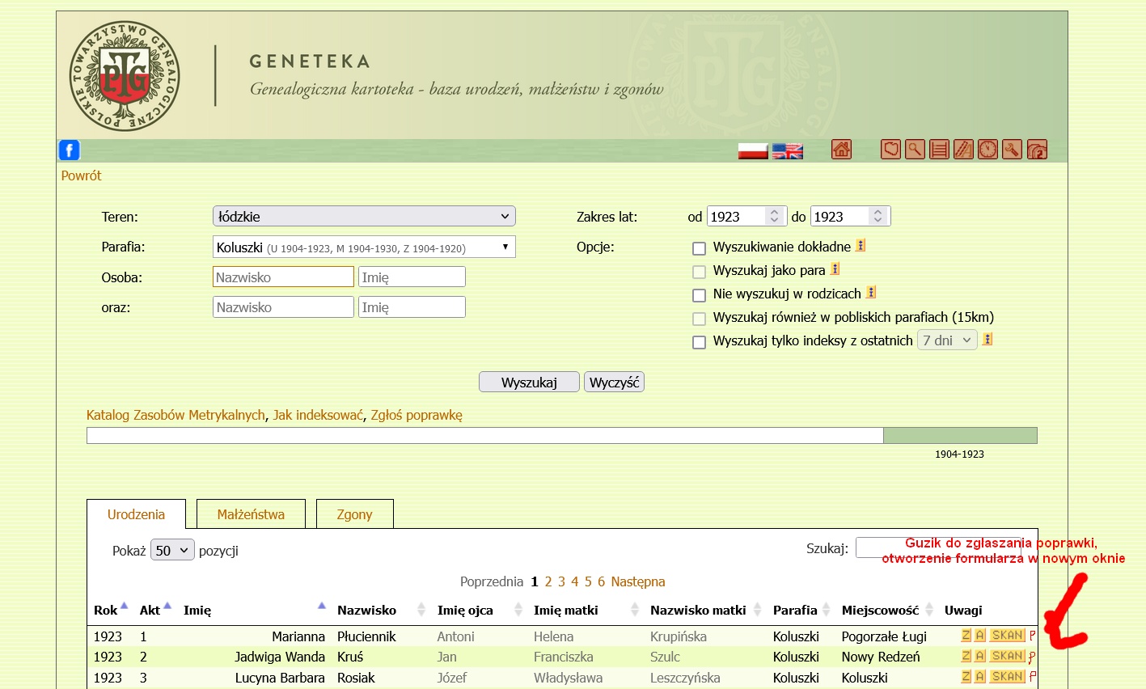This screenshot has height=689, width=1146.
Task: Click the first Nazwisko input field
Action: coord(283,277)
